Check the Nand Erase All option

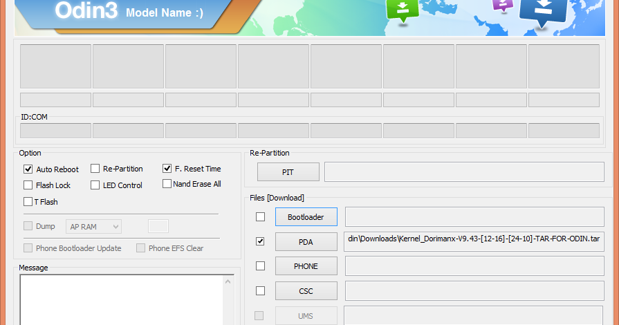click(167, 184)
